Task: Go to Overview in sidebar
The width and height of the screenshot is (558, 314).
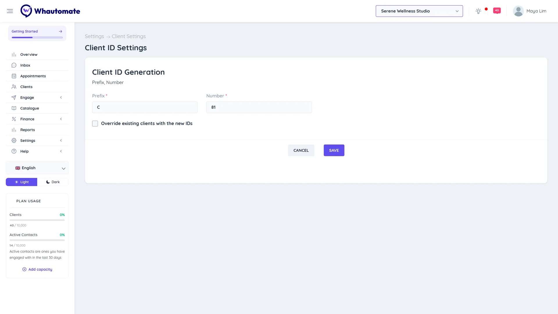Action: pyautogui.click(x=37, y=55)
